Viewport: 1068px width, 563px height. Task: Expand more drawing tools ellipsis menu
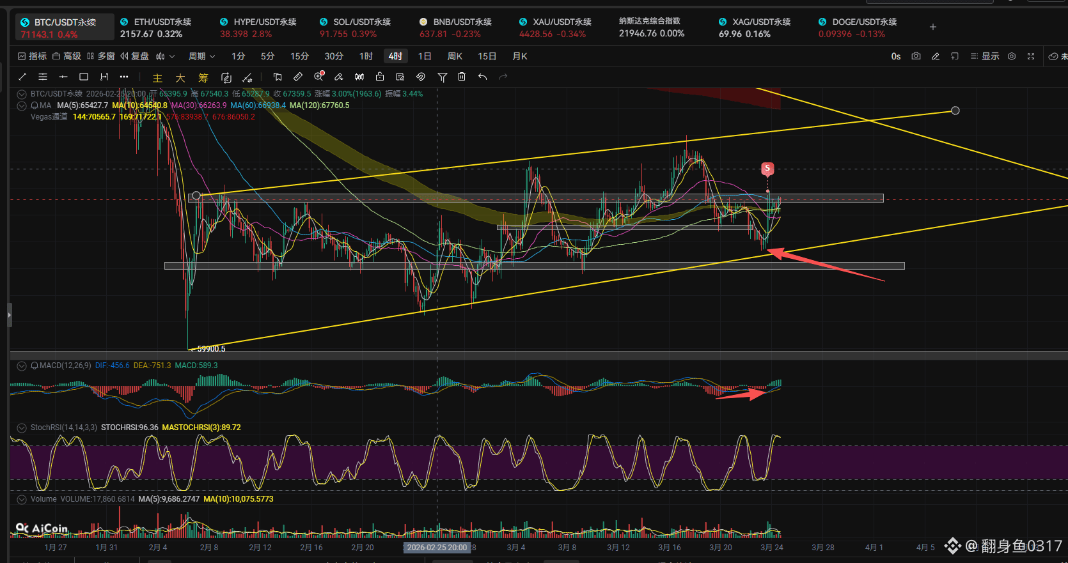[124, 77]
